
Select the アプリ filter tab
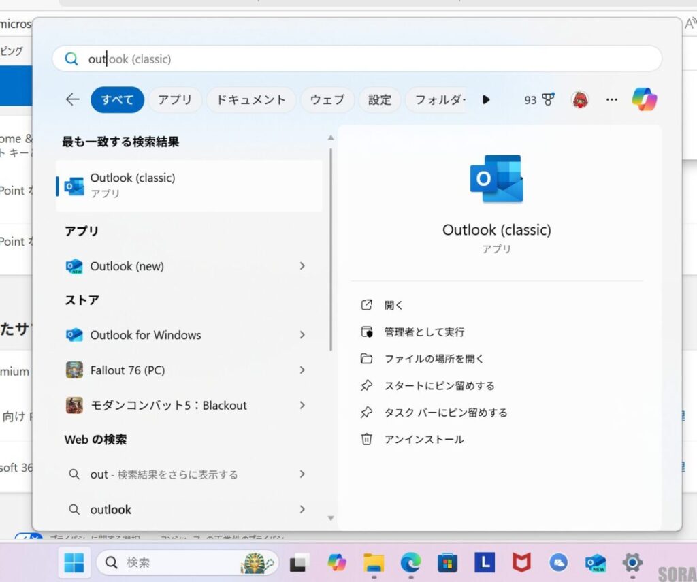pyautogui.click(x=175, y=99)
